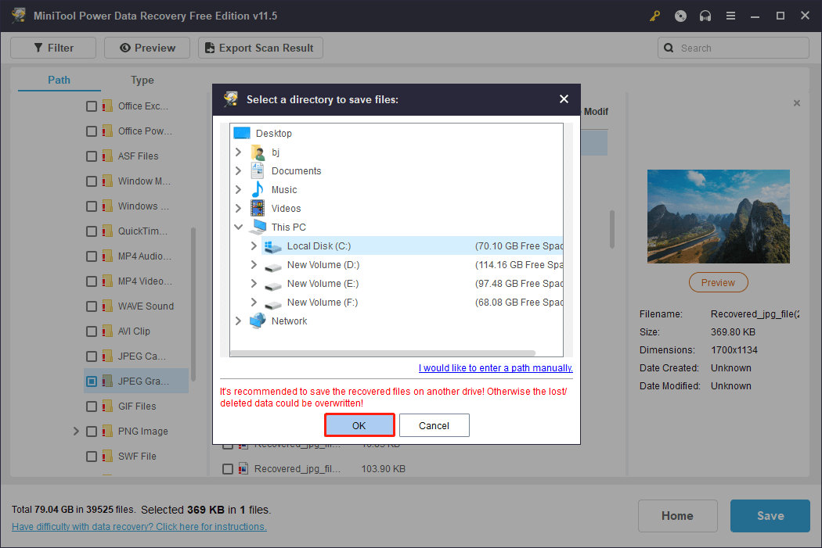Screen dimensions: 822x548
Task: Switch to the Type tab
Action: (x=142, y=80)
